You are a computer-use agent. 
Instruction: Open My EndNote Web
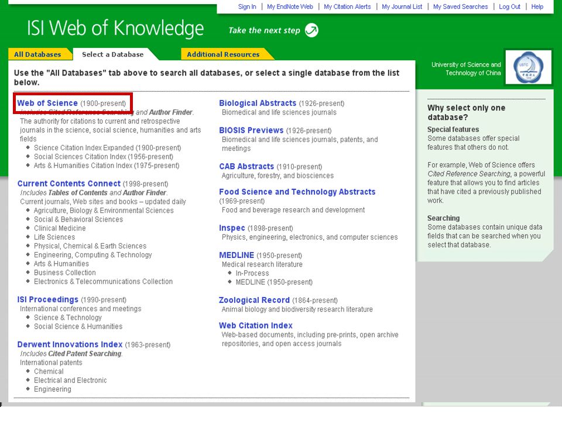pos(290,6)
